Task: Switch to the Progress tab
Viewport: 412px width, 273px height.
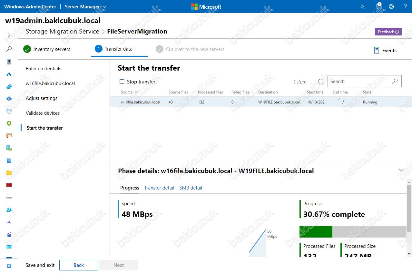Action: [x=130, y=188]
